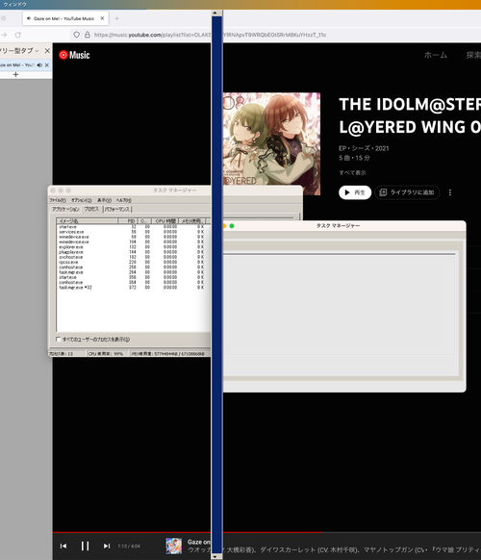
Task: Switch to the プロセス tab
Action: [91, 209]
